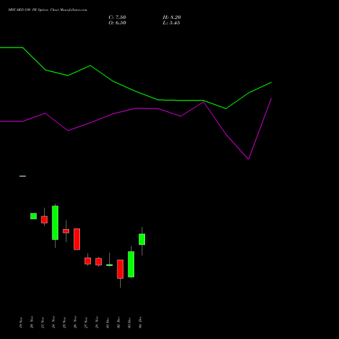Viewport: 339px width, 339px height.
Task: Click the green candle for 03 Dec
Action: click(131, 264)
